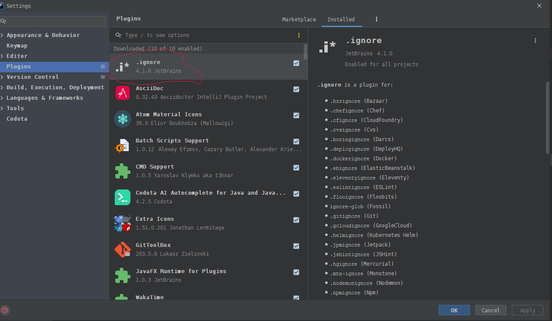Select Plugins in the settings tree
552x321 pixels.
[55, 67]
